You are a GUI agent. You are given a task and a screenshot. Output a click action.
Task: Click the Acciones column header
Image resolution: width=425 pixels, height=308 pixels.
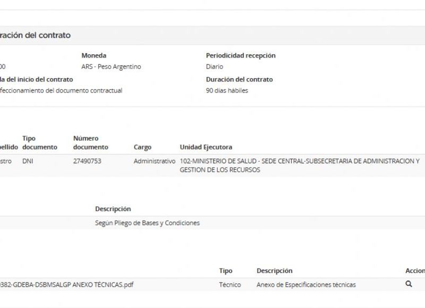(x=415, y=271)
